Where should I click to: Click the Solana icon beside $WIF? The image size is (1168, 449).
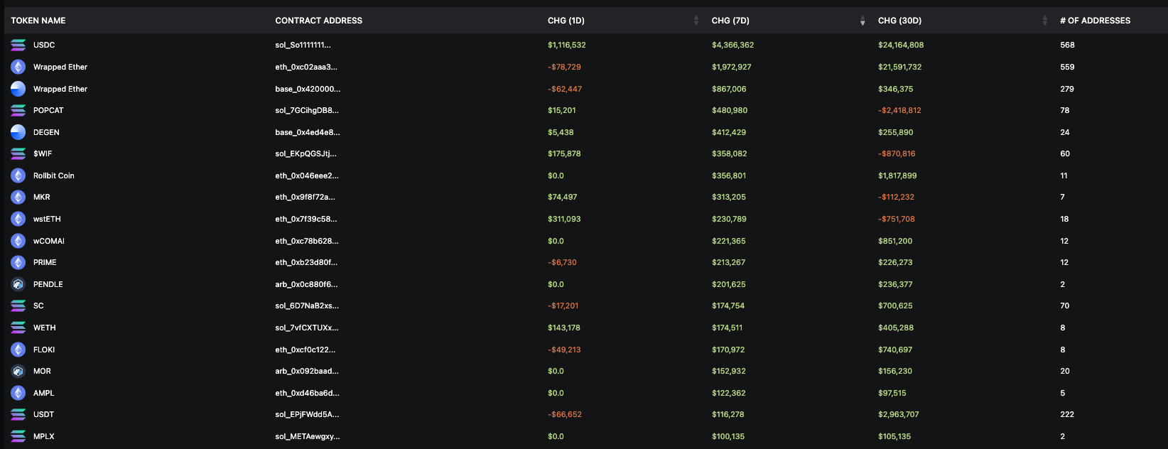pyautogui.click(x=18, y=153)
